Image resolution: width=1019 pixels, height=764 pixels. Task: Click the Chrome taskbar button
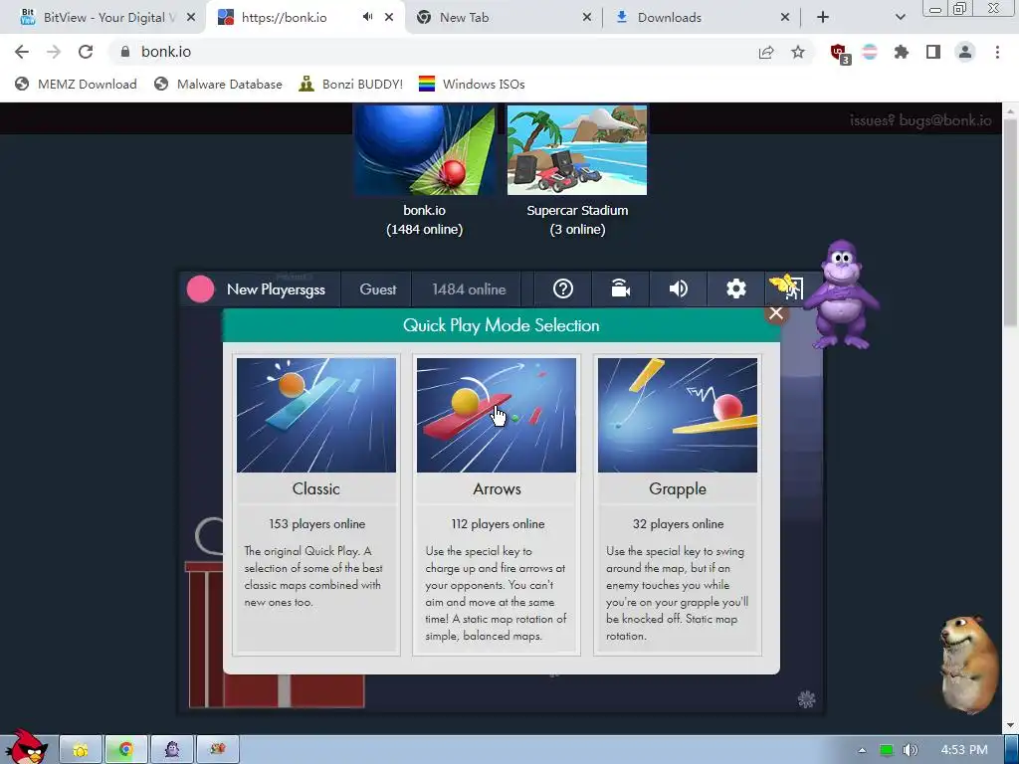126,750
